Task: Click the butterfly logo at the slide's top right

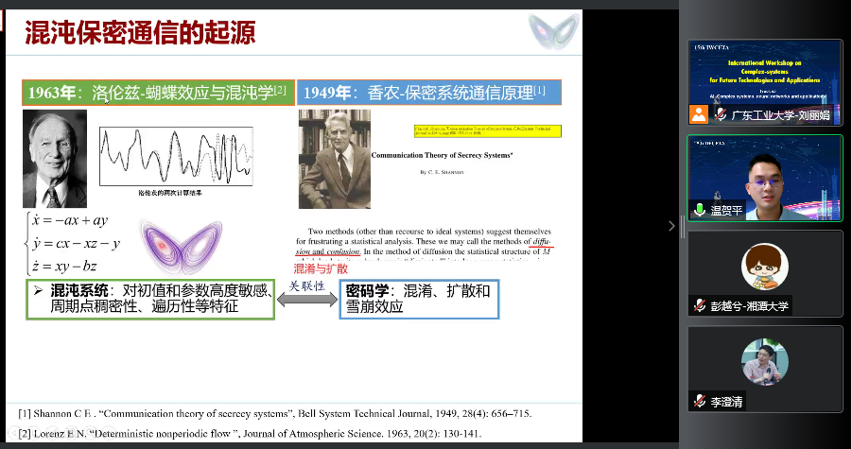Action: [554, 31]
